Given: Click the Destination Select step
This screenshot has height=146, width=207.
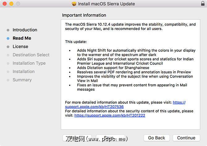Looking at the screenshot, I should click(x=31, y=55).
